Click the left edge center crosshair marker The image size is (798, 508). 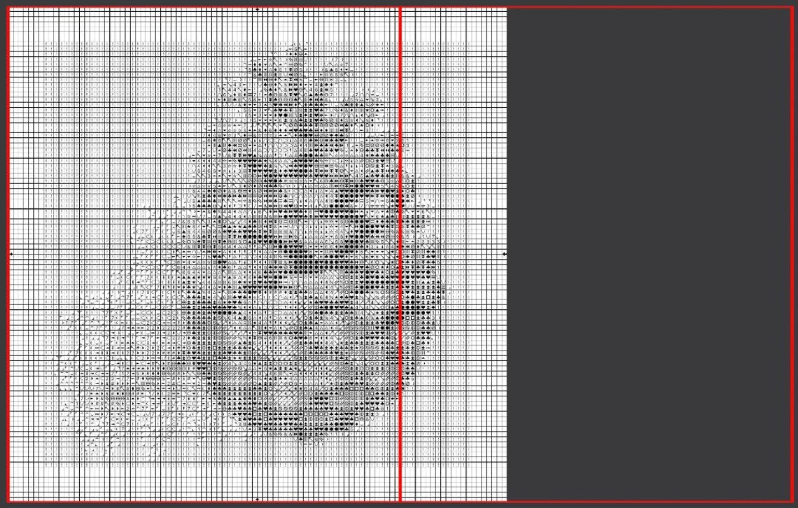(x=13, y=254)
